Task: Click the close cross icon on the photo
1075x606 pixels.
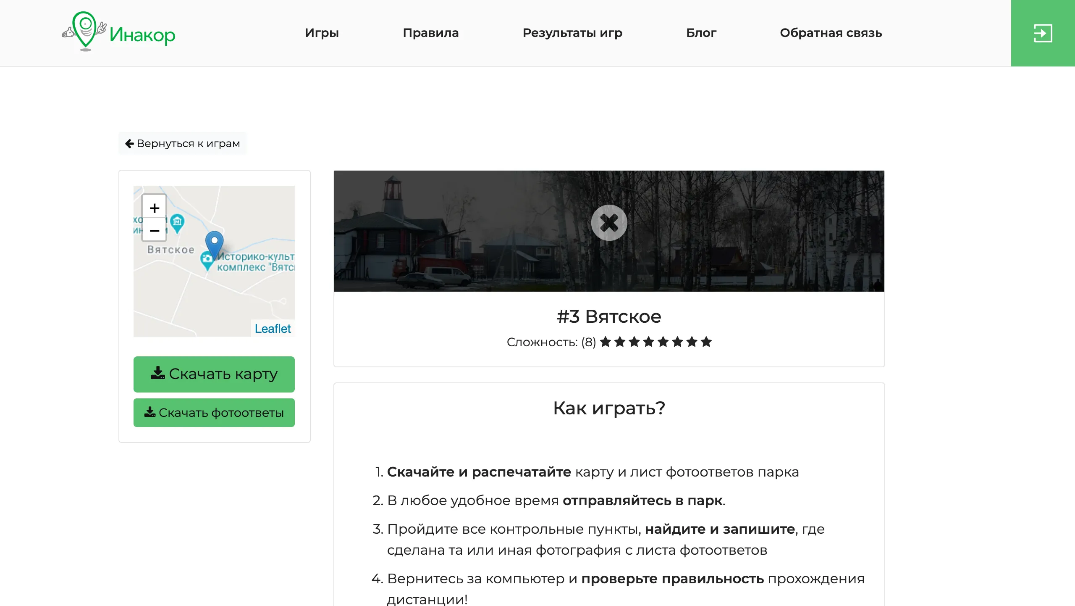Action: (609, 222)
